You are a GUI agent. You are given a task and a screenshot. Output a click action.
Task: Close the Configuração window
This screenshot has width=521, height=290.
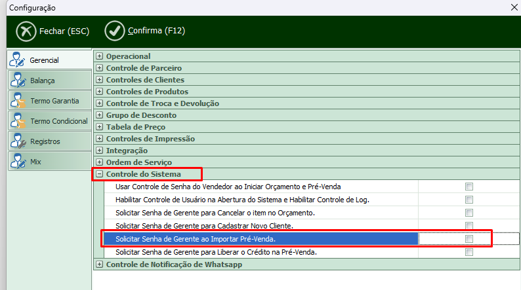514,7
